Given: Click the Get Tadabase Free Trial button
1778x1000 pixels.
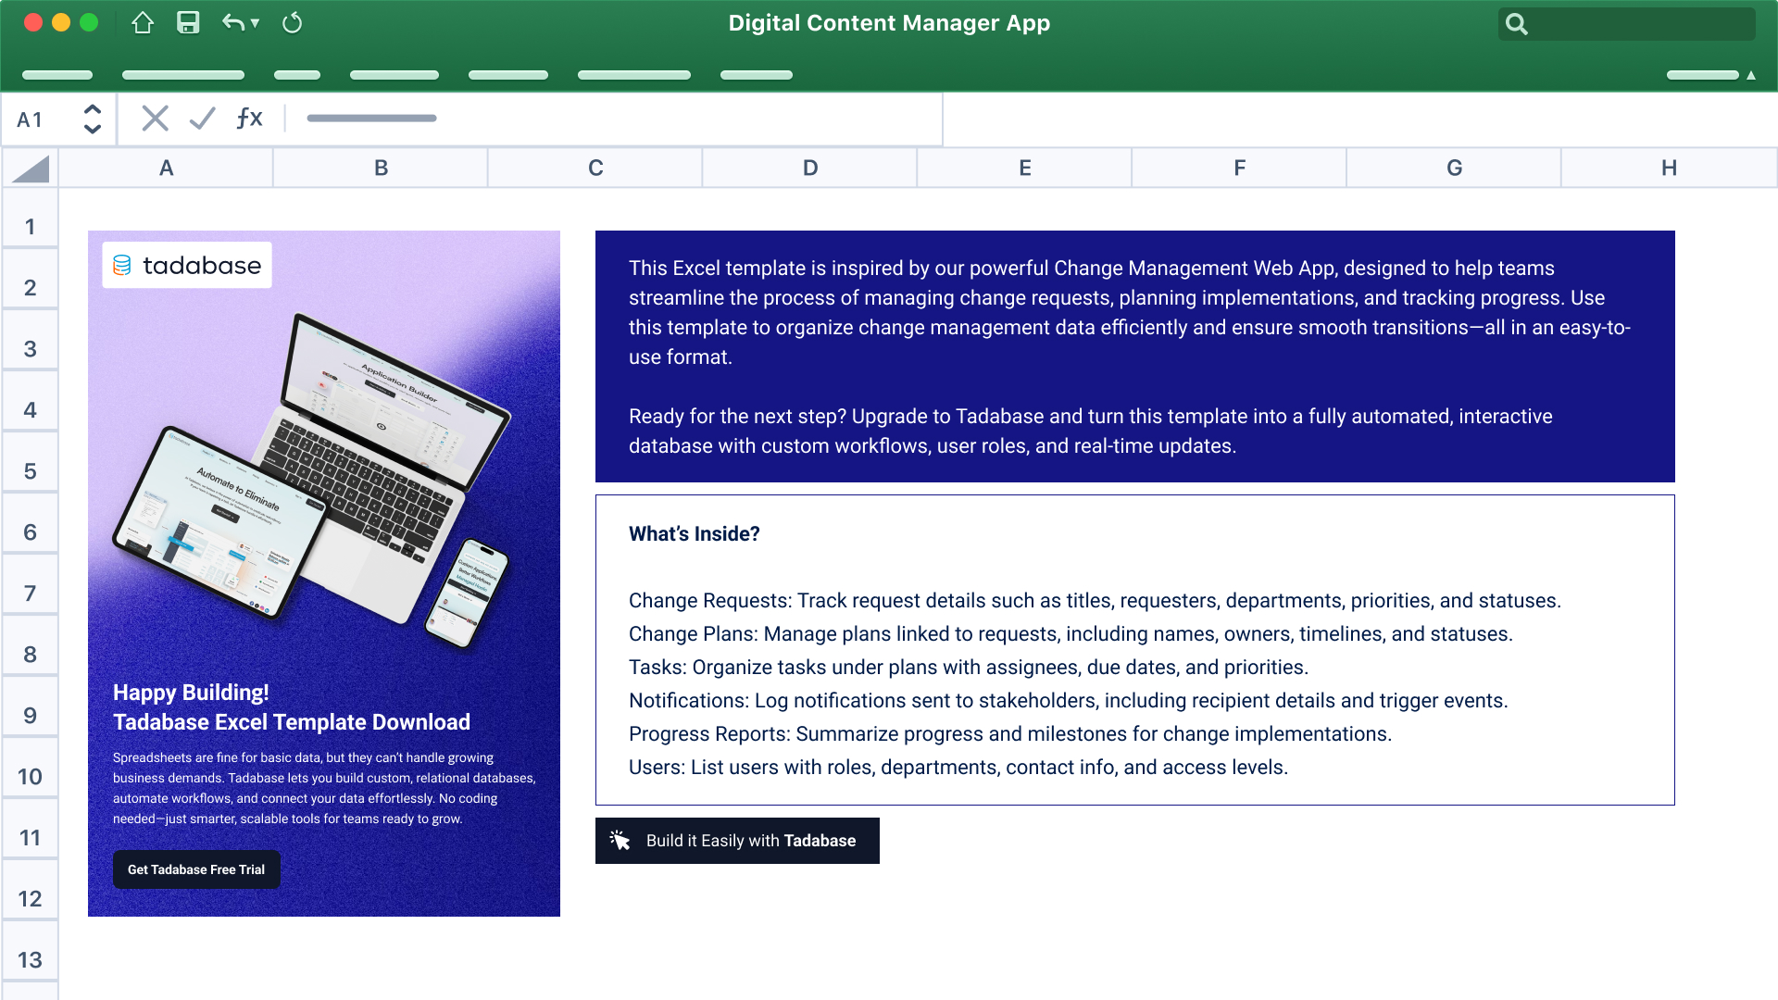Looking at the screenshot, I should 196,869.
